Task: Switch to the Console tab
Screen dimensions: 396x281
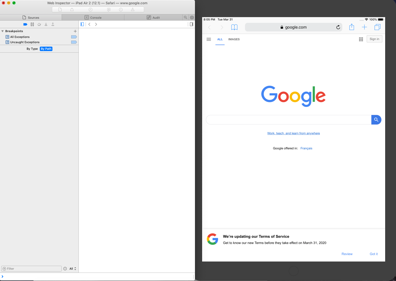Action: [x=93, y=17]
